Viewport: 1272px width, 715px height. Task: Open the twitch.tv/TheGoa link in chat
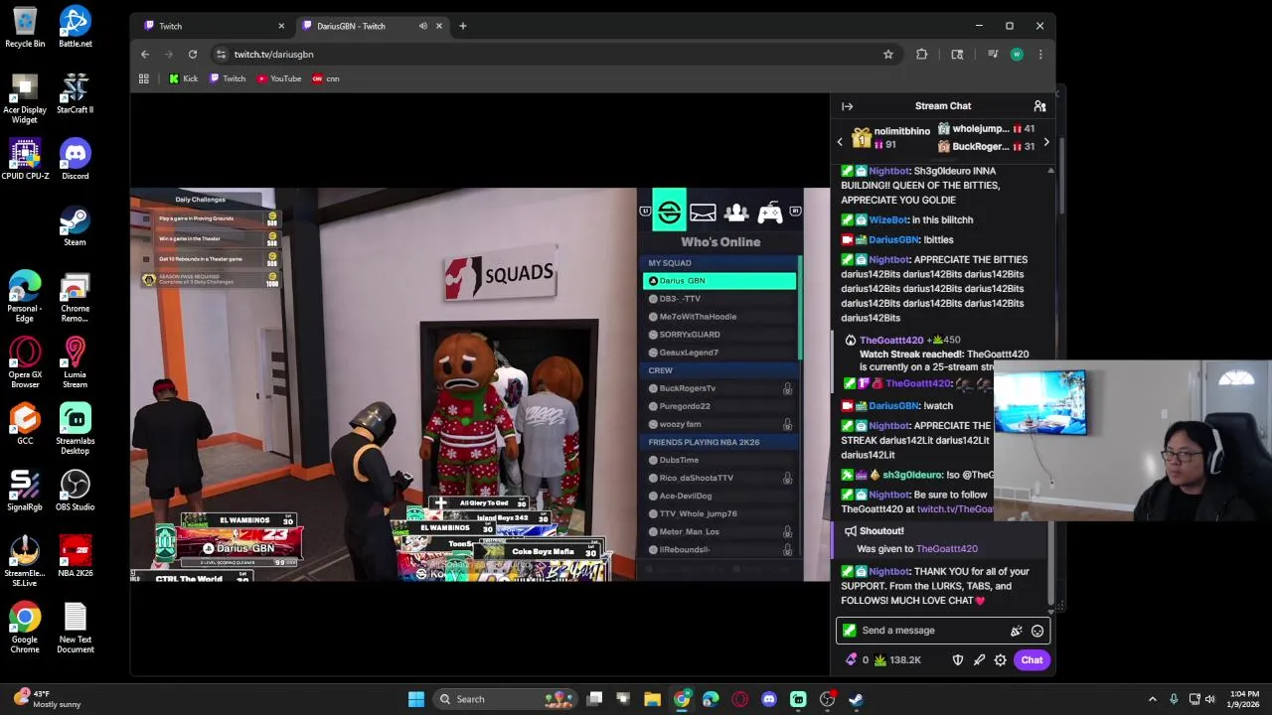(x=956, y=508)
